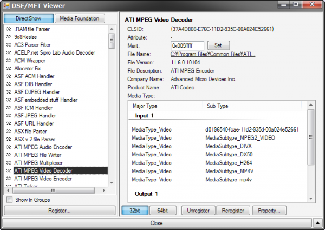
Task: Select ASX file Parser
Action: tap(56, 132)
